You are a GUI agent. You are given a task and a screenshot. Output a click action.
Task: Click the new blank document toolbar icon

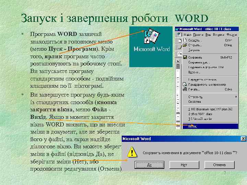pyautogui.click(x=180, y=40)
